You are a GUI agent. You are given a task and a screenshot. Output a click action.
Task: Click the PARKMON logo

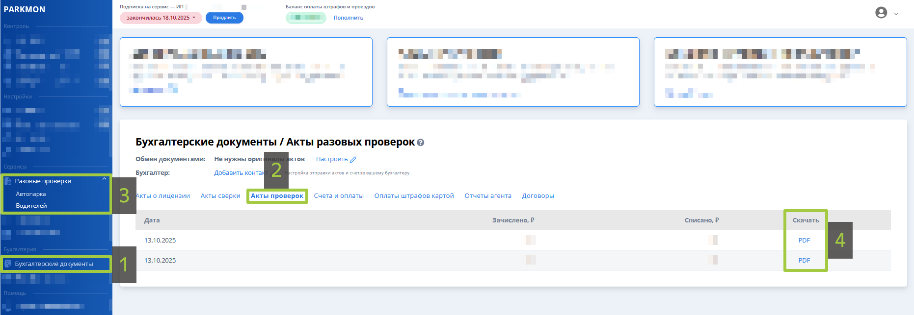tap(25, 9)
